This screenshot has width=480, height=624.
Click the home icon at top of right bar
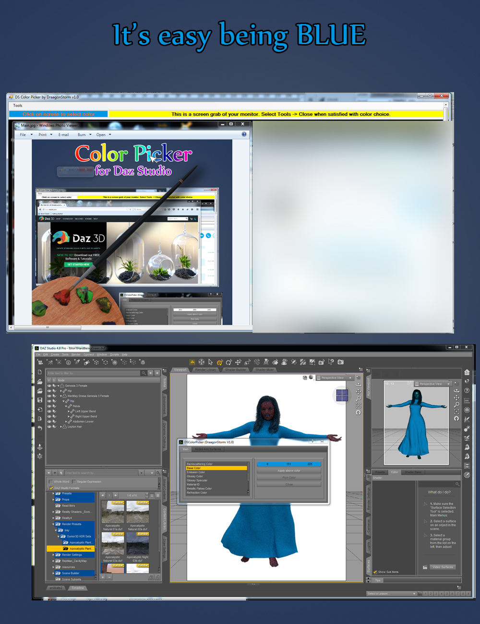(467, 372)
